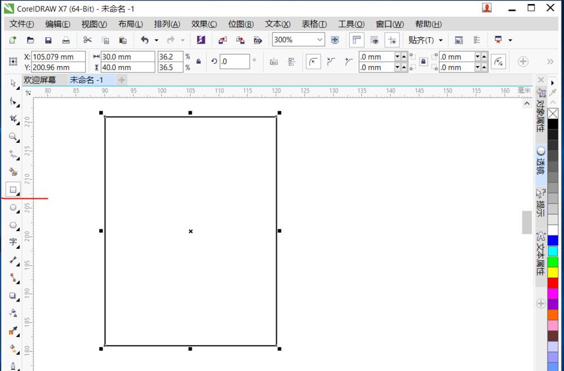Click the Save document icon
The image size is (564, 371).
[x=49, y=40]
